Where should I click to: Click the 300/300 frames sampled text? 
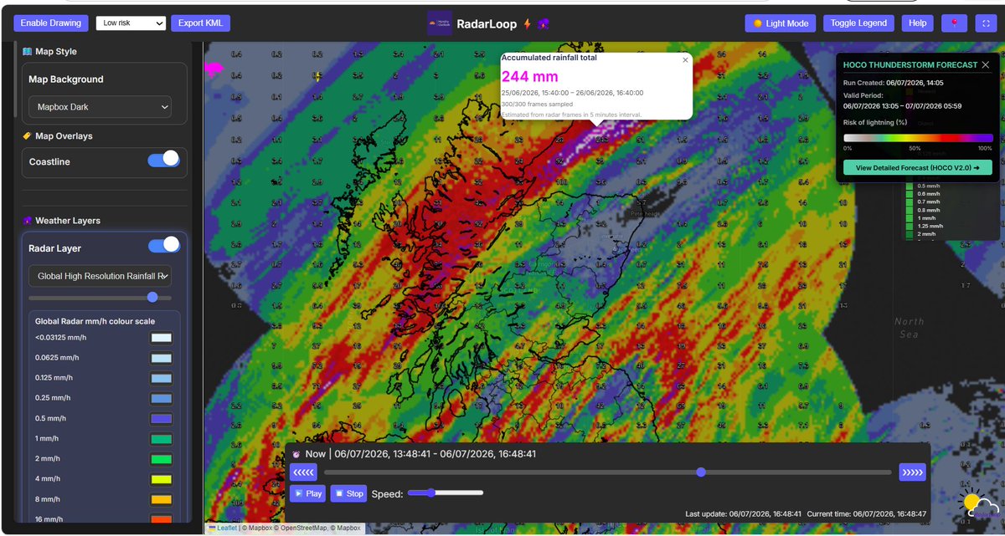click(537, 104)
